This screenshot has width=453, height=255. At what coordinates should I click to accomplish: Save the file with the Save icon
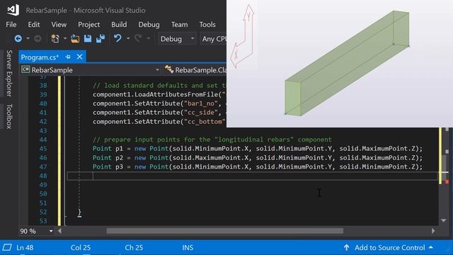coord(88,38)
